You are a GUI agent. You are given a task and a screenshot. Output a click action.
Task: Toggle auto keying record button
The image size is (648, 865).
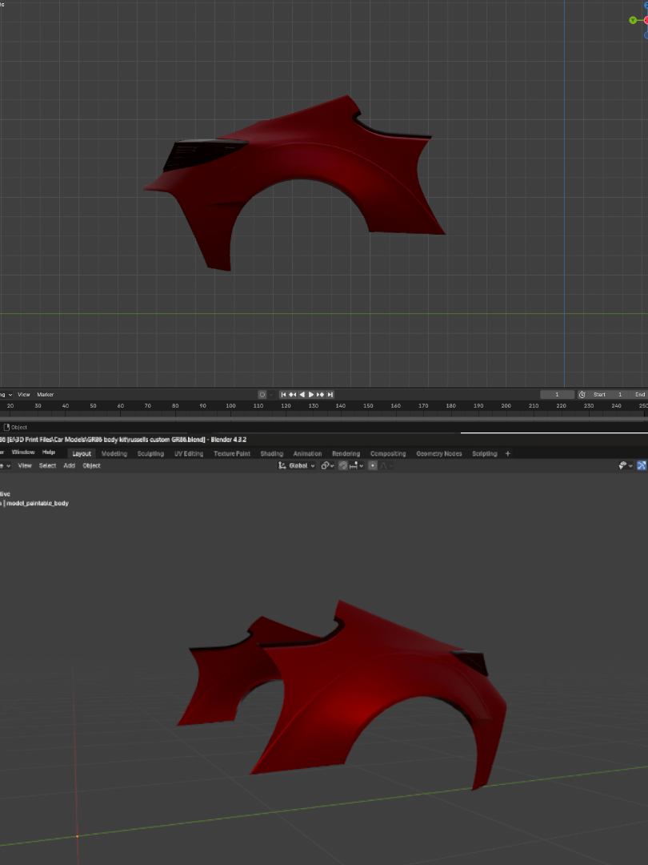tap(262, 395)
